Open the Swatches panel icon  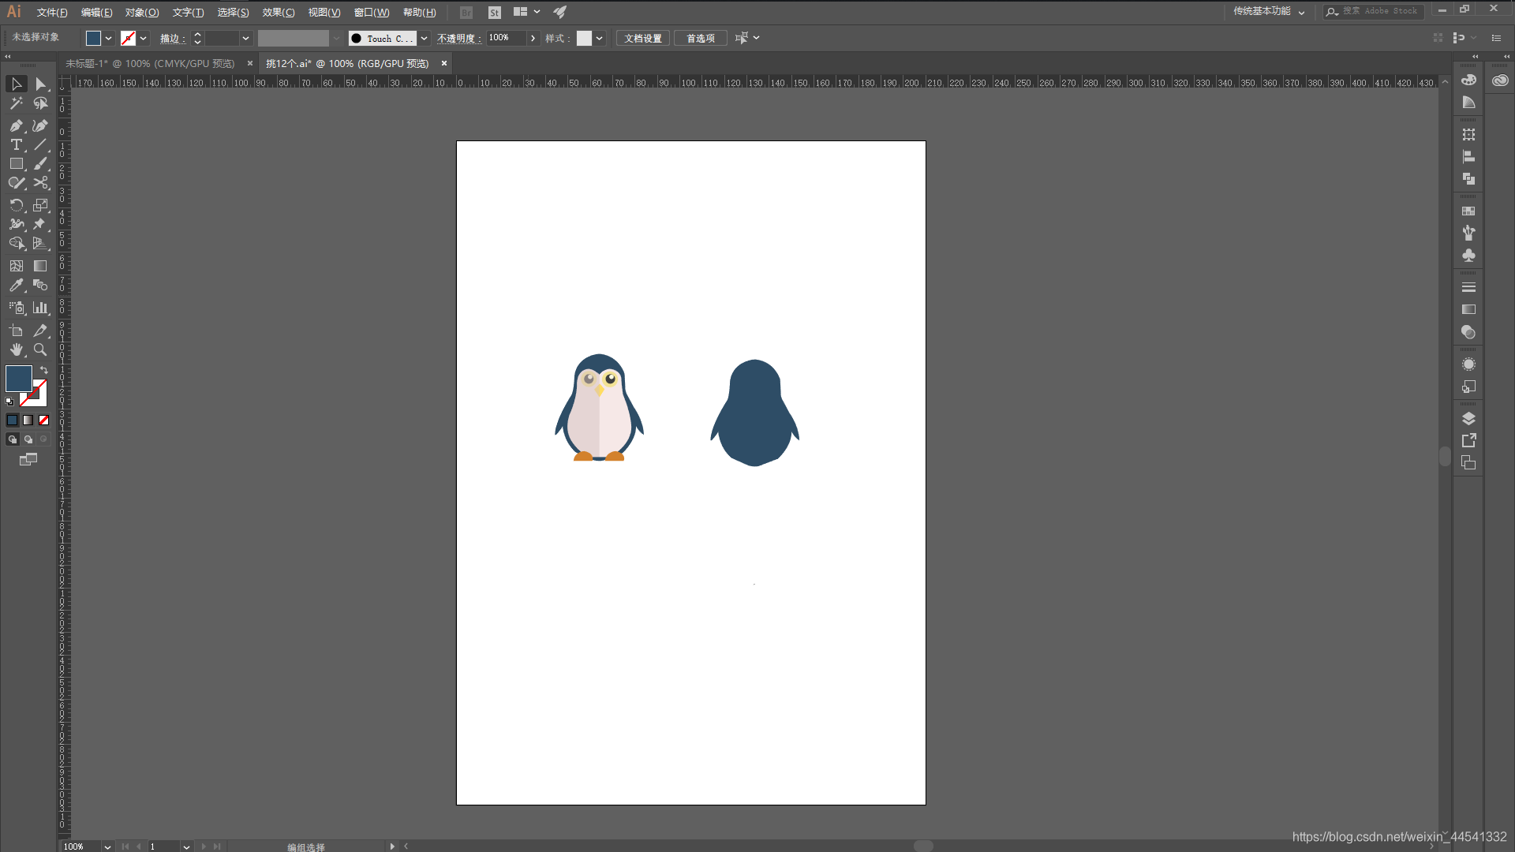tap(1468, 211)
